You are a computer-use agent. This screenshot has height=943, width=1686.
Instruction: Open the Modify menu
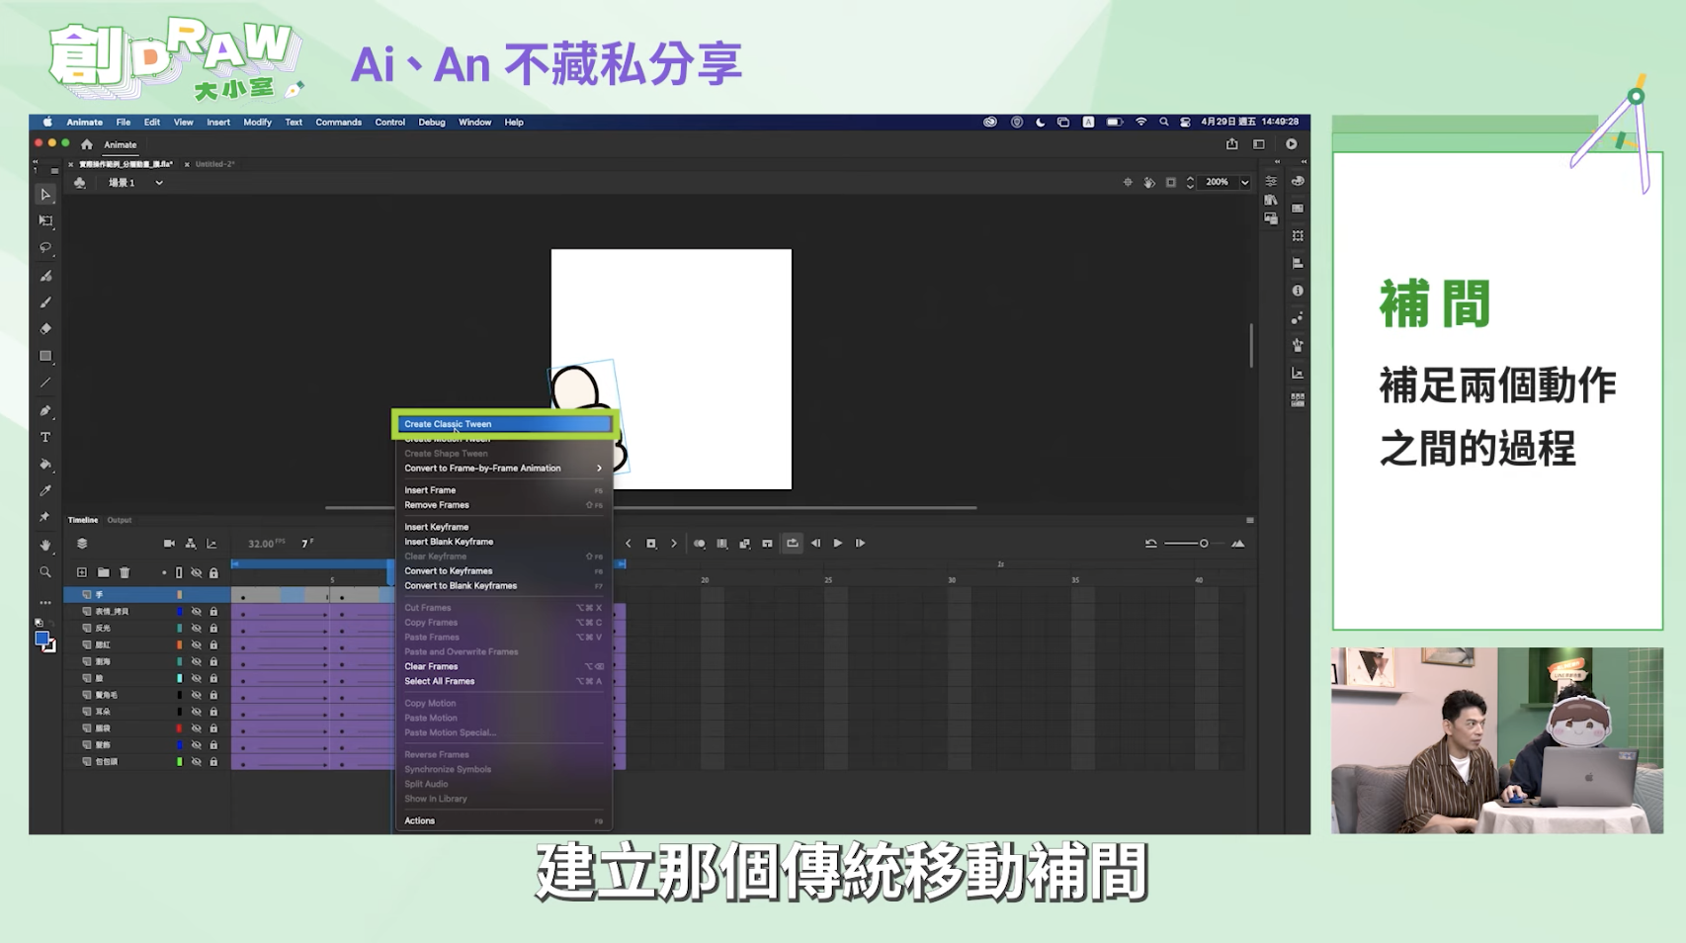click(257, 123)
